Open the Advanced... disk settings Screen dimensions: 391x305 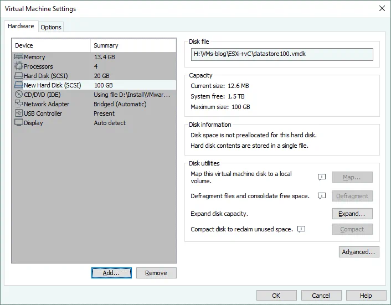pyautogui.click(x=359, y=252)
